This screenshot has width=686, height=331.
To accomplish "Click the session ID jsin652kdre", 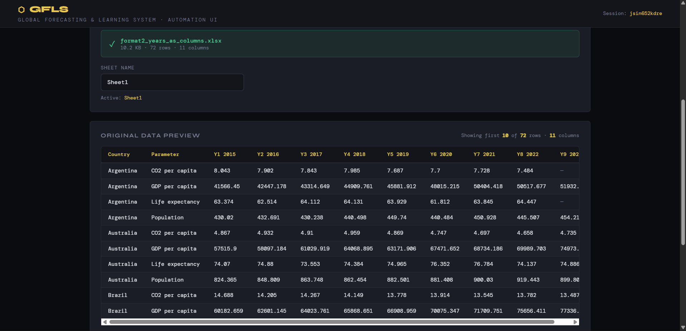I will (x=646, y=13).
